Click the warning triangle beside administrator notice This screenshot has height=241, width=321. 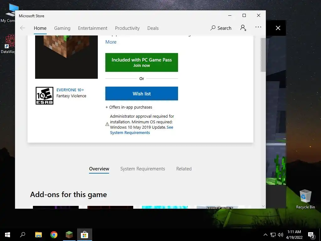point(107,124)
